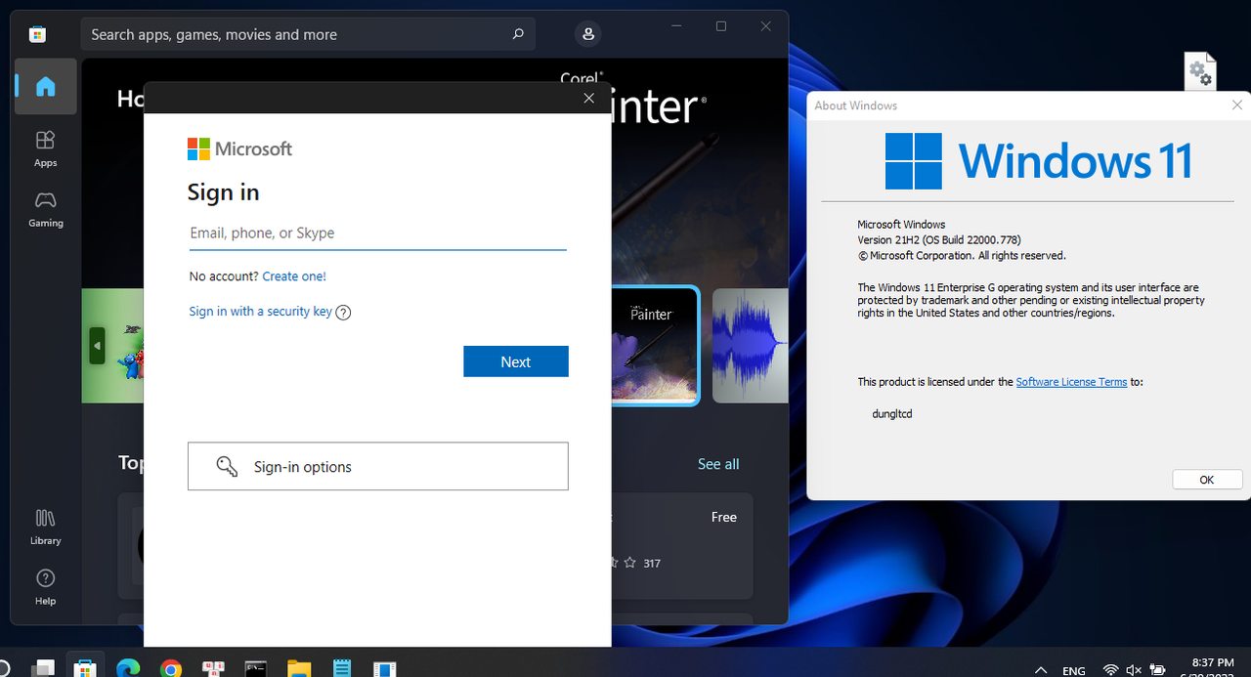
Task: Maximize the Microsoft Store window
Action: tap(721, 26)
